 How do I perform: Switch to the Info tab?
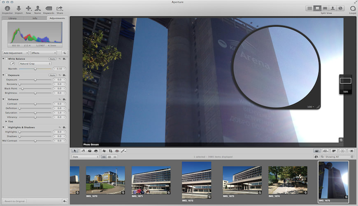pyautogui.click(x=35, y=18)
